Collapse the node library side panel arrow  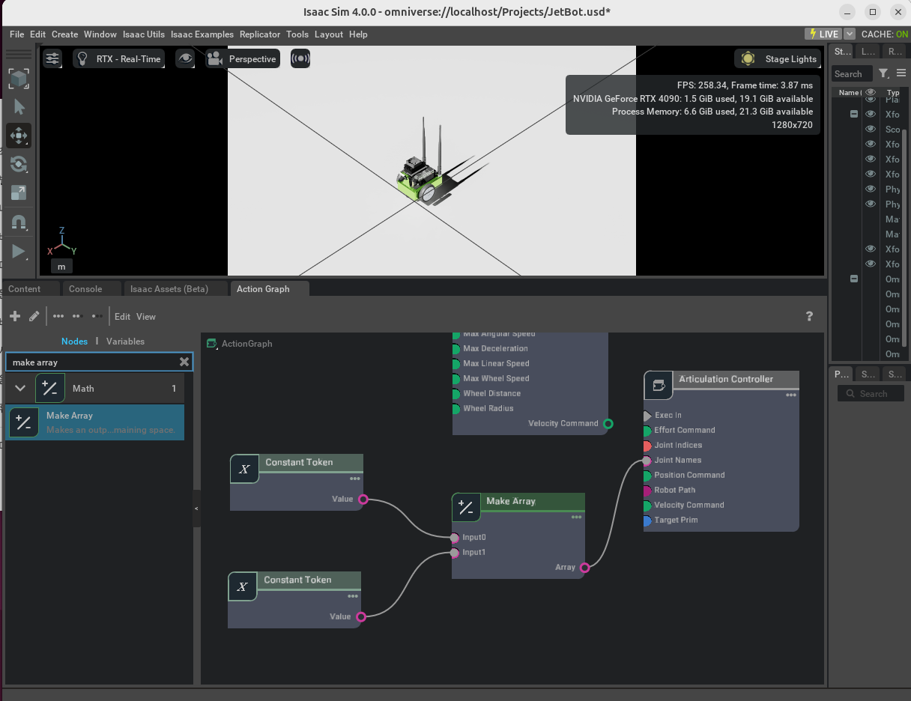(x=196, y=509)
